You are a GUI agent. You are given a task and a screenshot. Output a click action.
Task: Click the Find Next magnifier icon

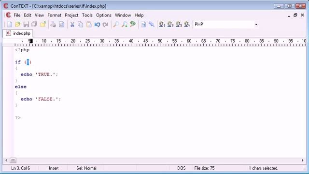click(125, 25)
